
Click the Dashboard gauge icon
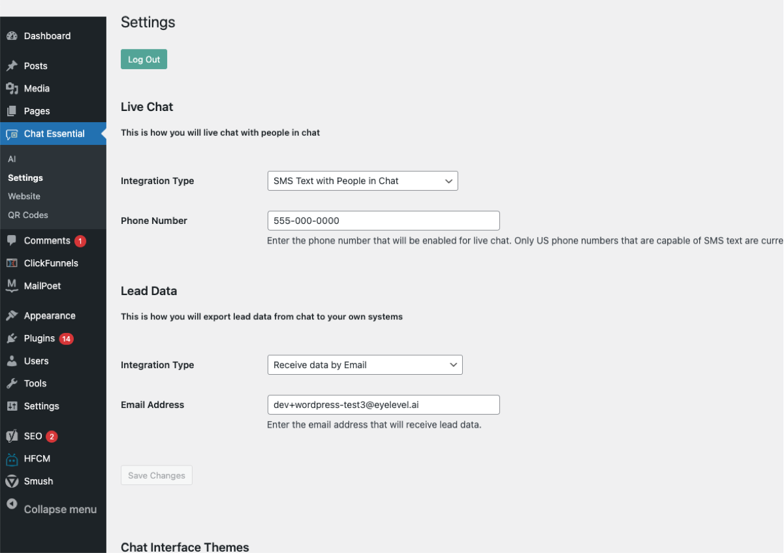[12, 36]
